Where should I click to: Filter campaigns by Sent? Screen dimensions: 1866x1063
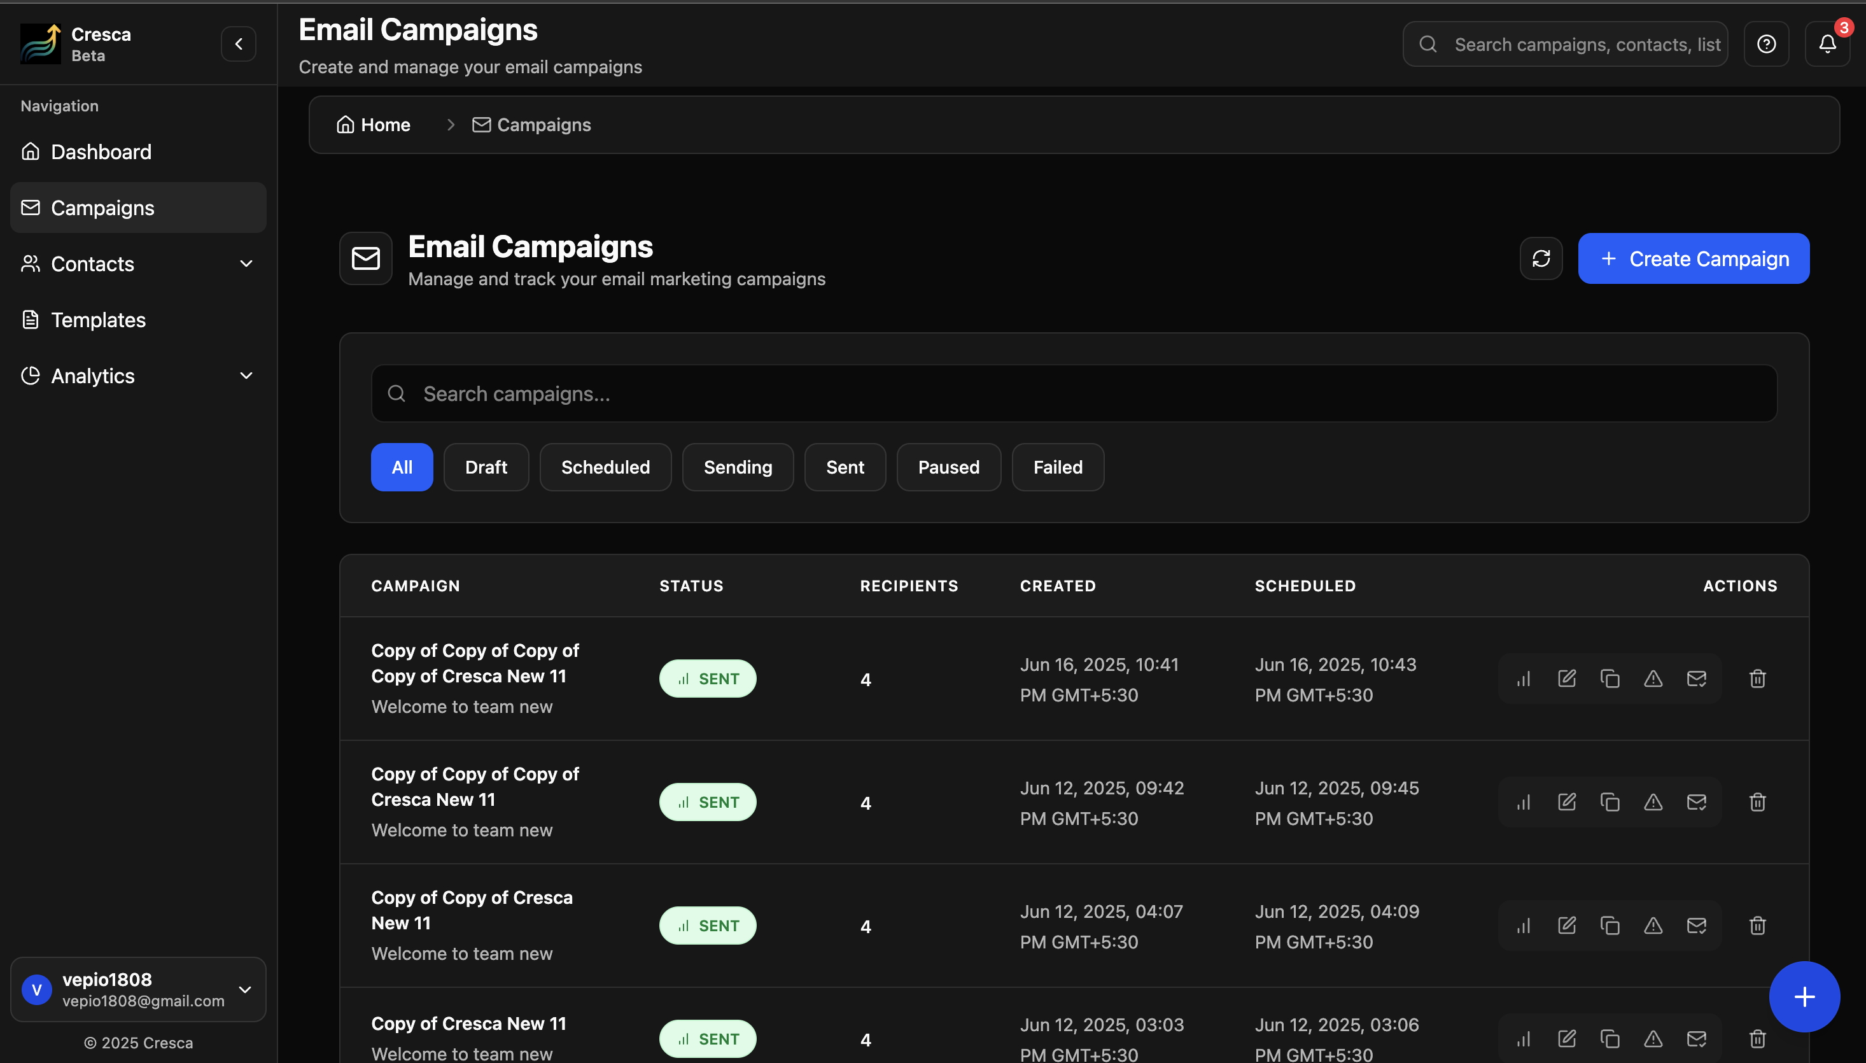pos(845,467)
